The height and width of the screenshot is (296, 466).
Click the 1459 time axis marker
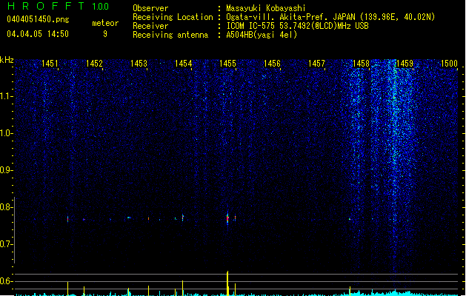click(405, 64)
